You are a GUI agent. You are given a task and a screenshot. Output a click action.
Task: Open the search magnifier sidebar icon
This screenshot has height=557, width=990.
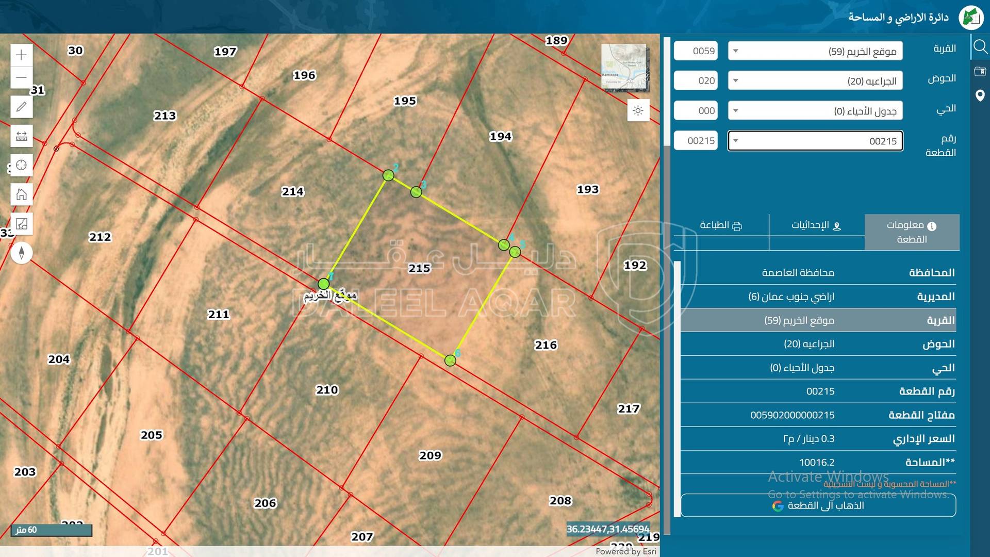coord(980,47)
